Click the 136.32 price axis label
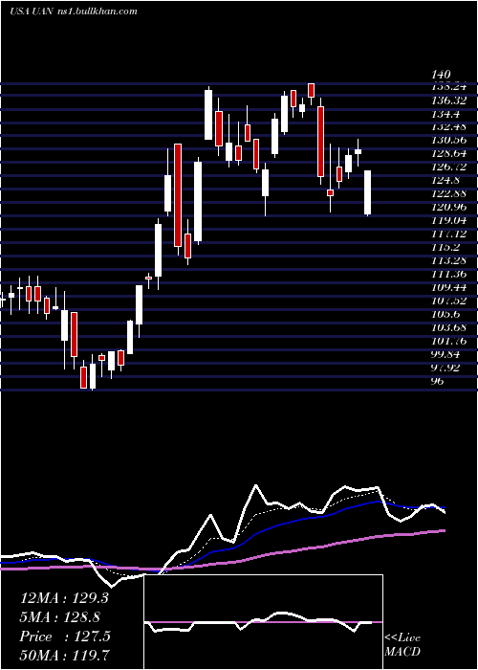This screenshot has height=670, width=478. click(448, 100)
